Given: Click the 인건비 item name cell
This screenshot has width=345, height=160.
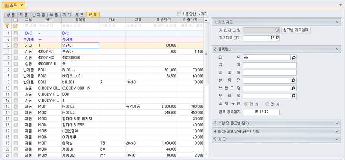Looking at the screenshot, I should (x=80, y=45).
